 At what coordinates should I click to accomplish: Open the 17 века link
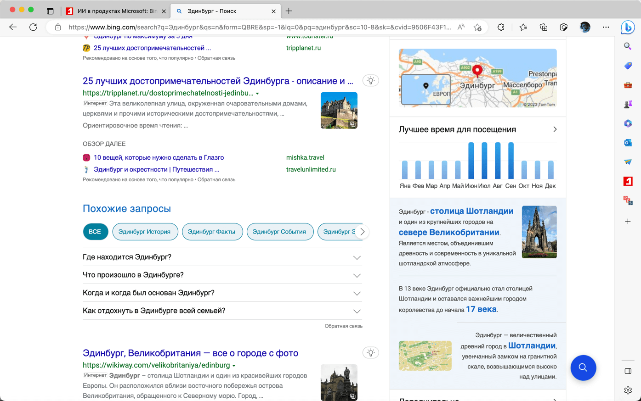click(x=481, y=309)
